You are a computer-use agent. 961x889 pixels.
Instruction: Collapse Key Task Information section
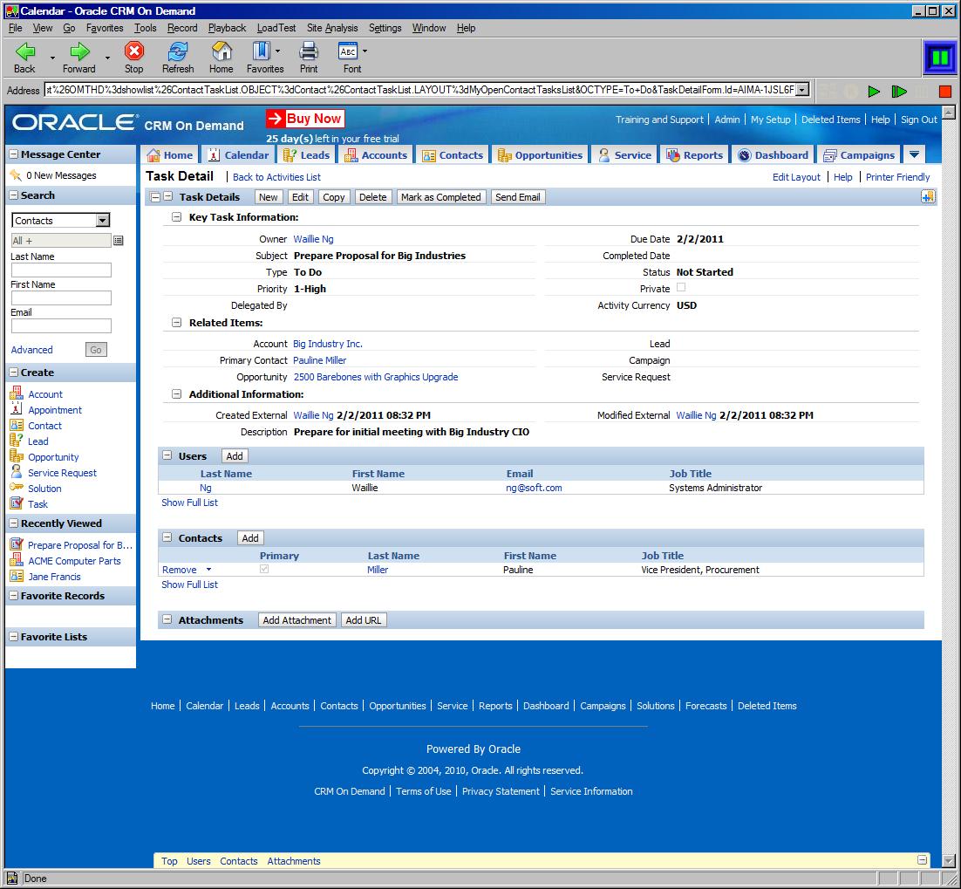[176, 217]
